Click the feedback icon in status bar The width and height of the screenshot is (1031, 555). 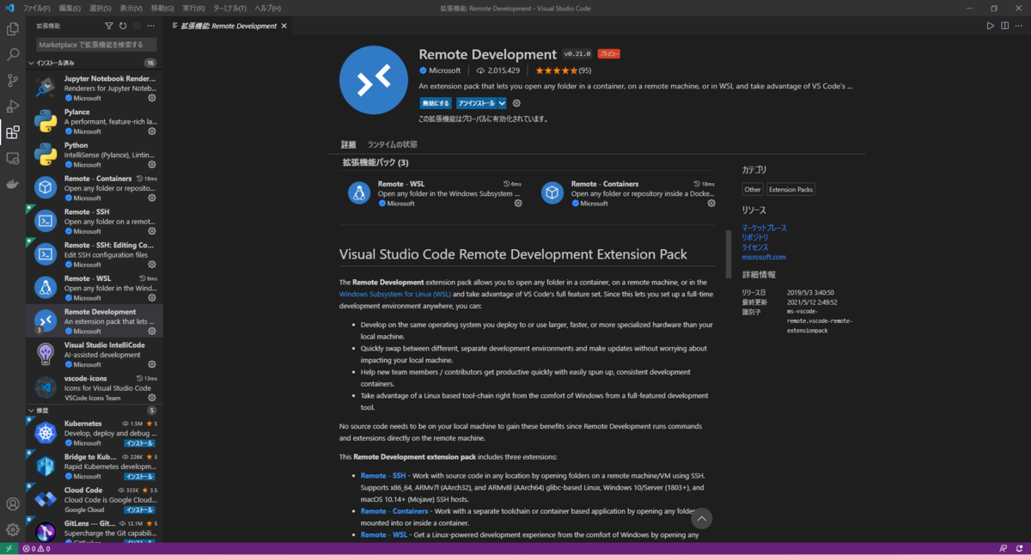point(1003,548)
